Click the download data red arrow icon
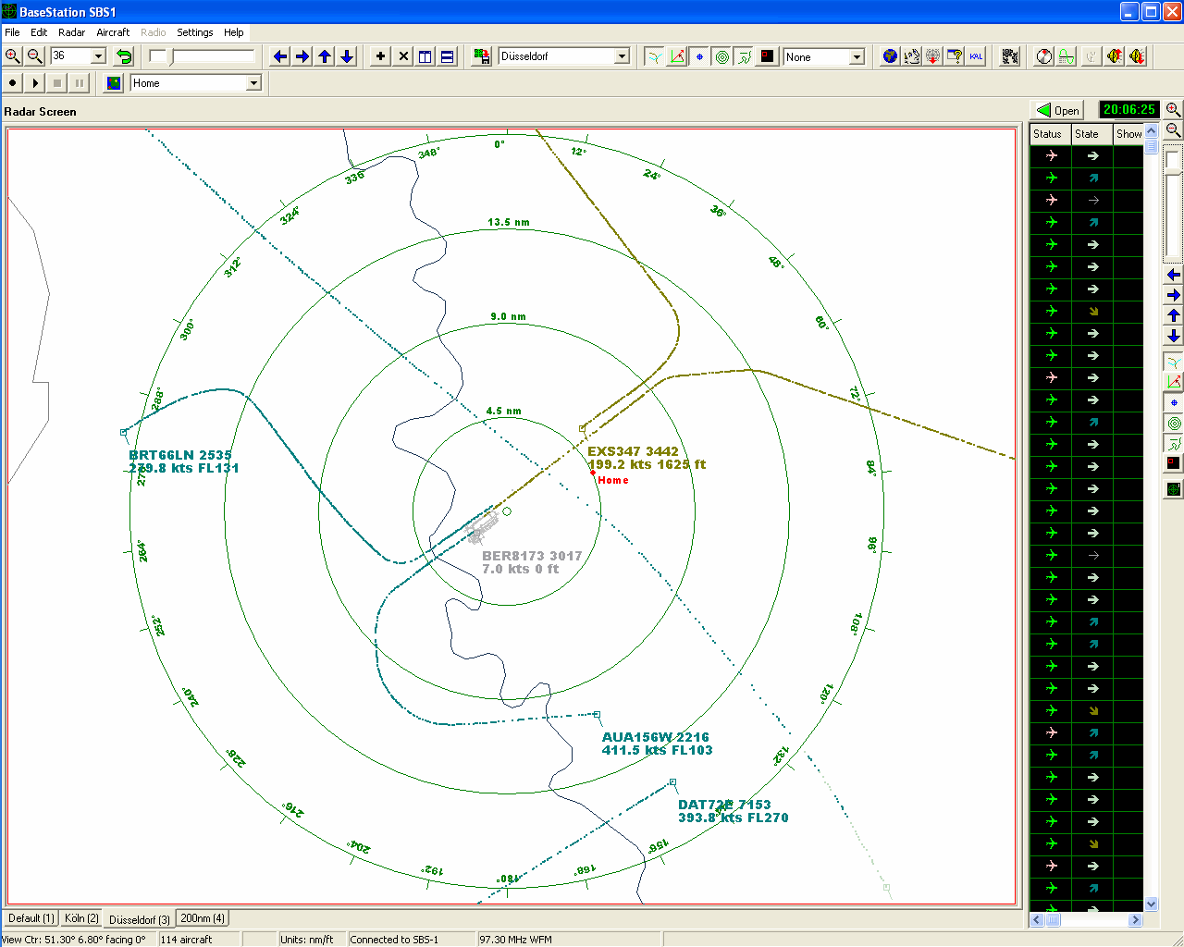The width and height of the screenshot is (1184, 947). tap(933, 56)
